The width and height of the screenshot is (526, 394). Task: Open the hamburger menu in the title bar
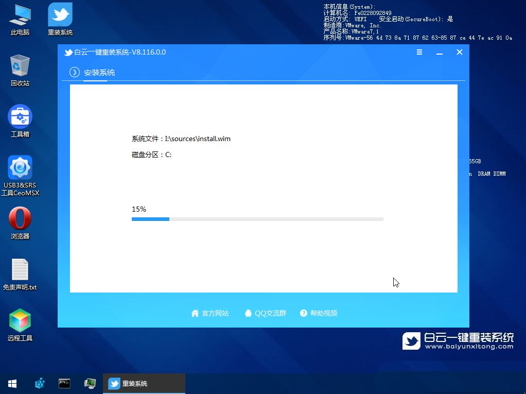point(419,52)
